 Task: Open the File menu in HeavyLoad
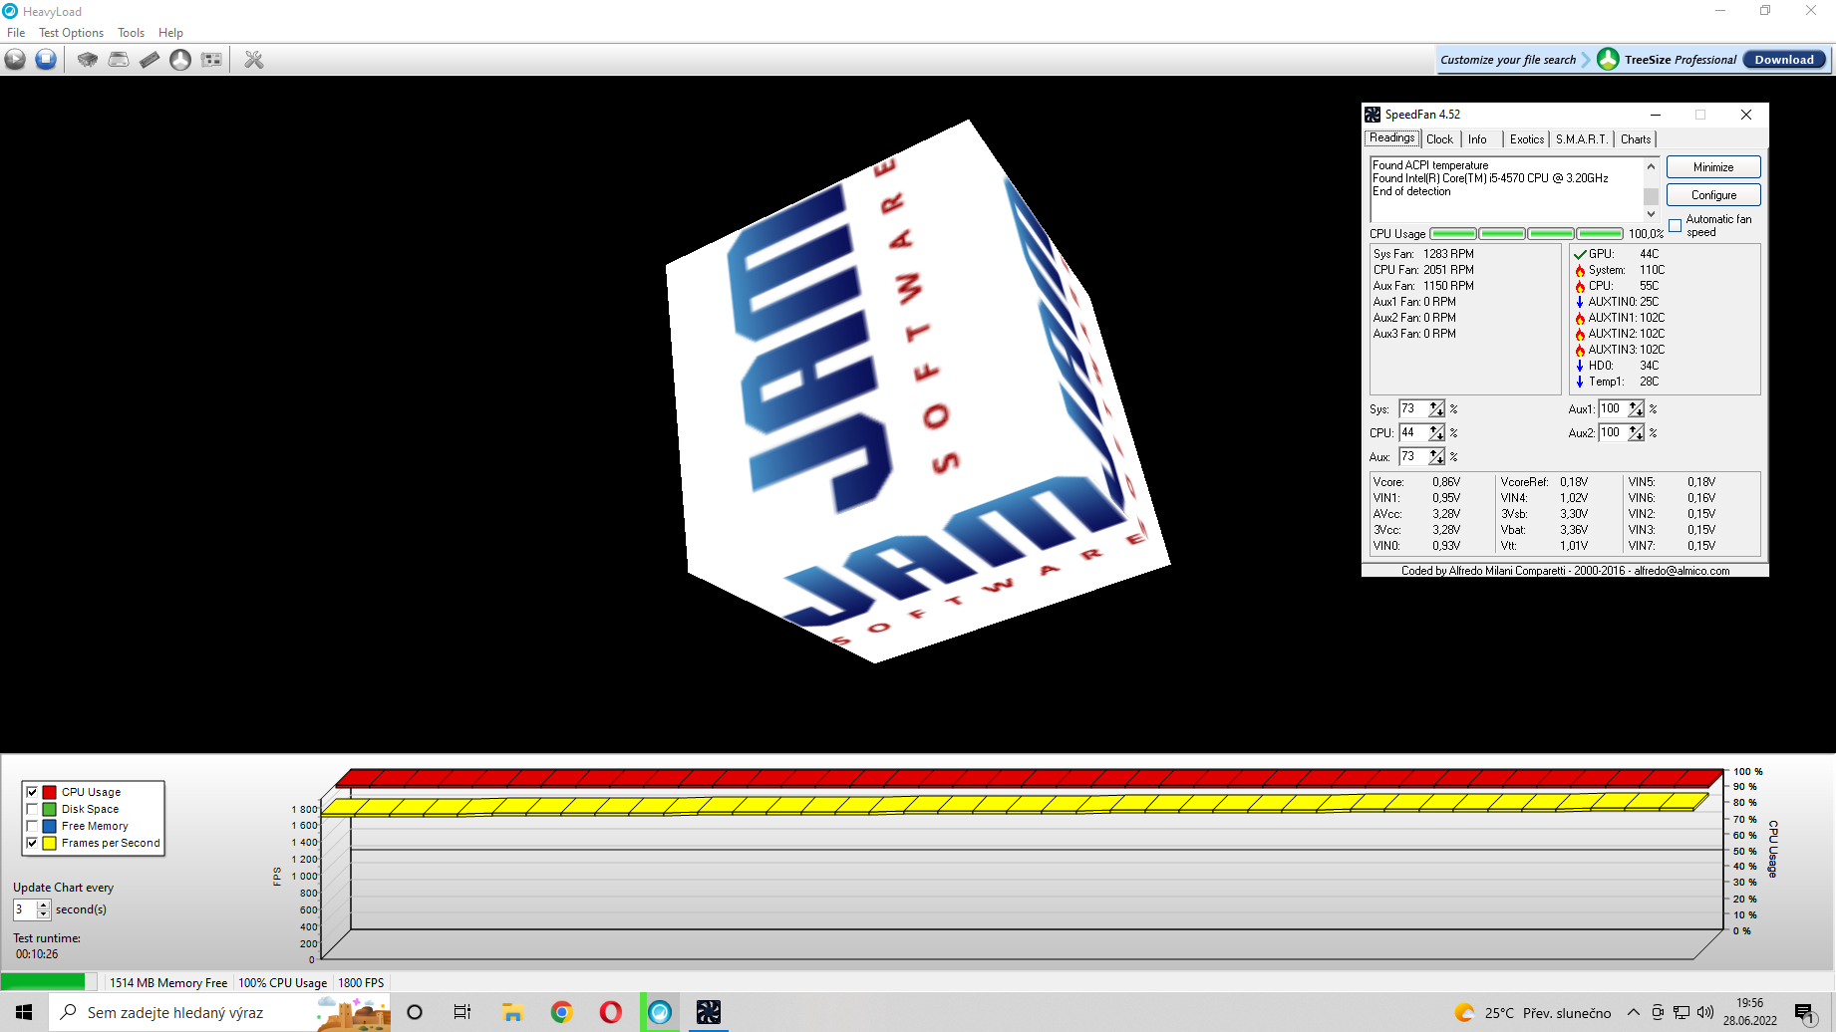point(16,33)
